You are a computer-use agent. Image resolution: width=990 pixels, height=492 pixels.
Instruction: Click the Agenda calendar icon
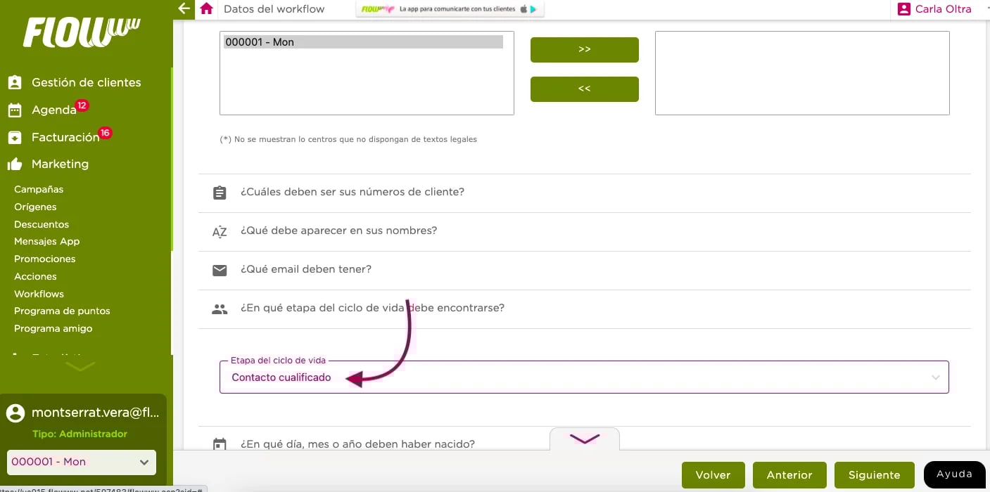[15, 110]
